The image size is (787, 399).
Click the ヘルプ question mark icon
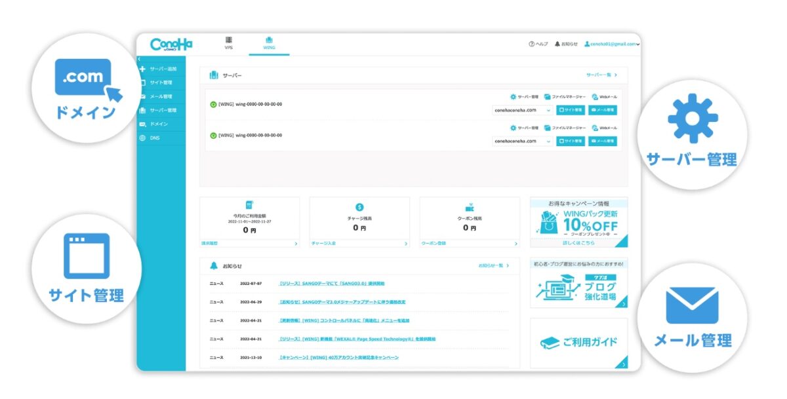click(x=532, y=44)
